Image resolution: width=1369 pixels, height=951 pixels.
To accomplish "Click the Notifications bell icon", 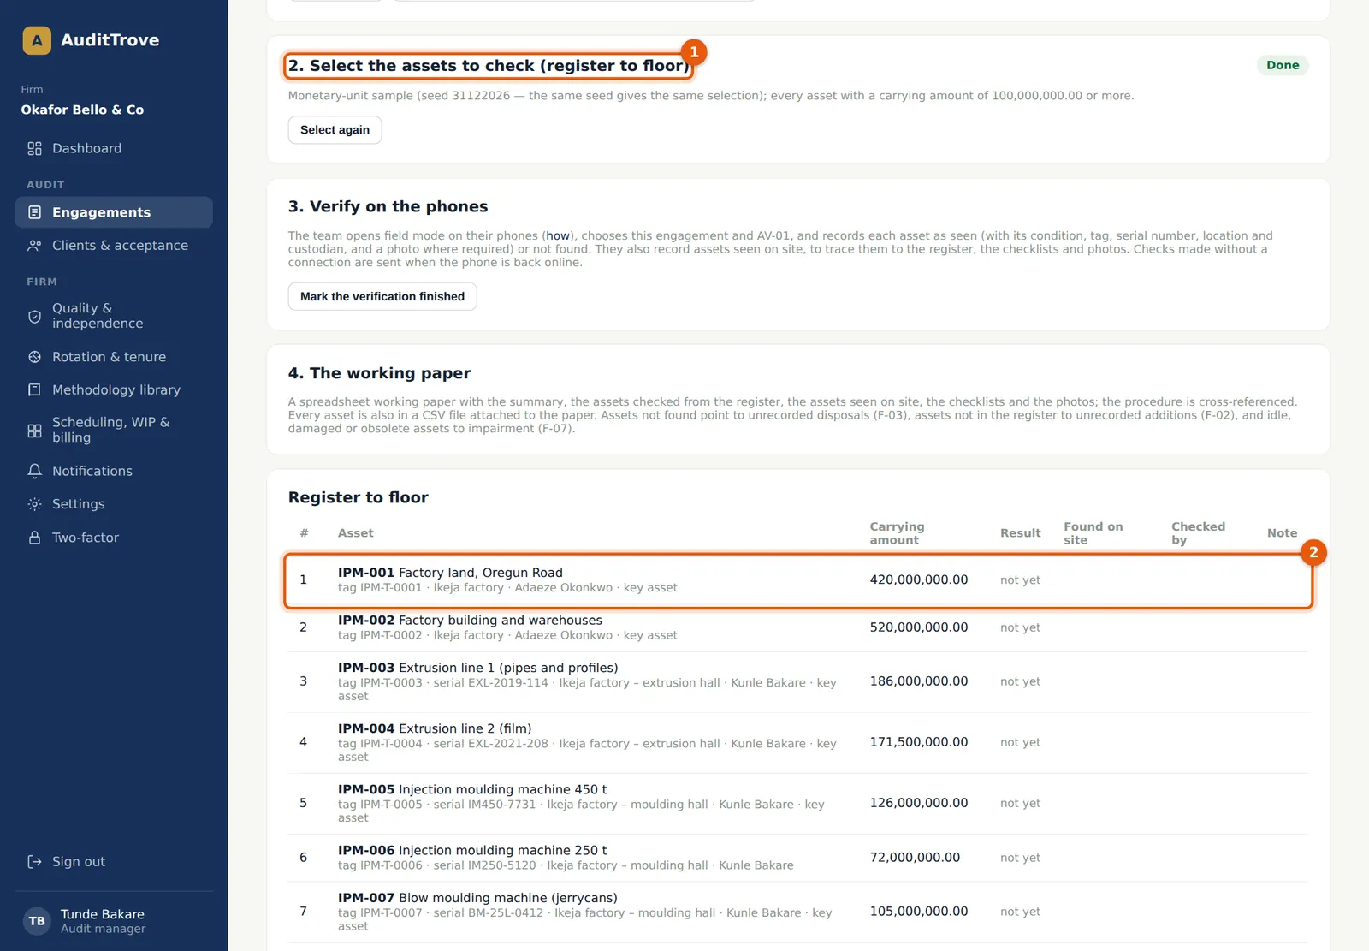I will 34,471.
